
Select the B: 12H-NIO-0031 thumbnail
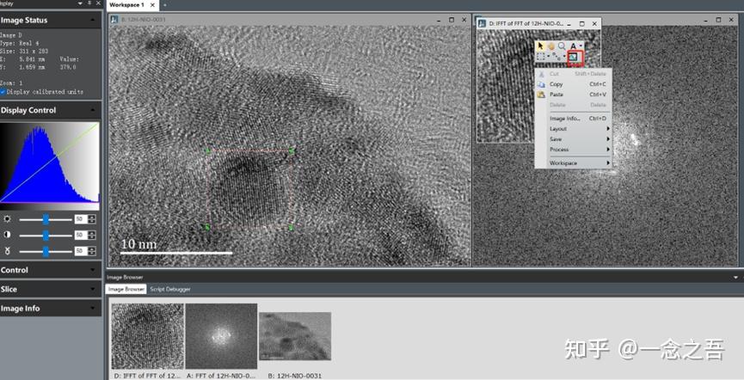[295, 336]
